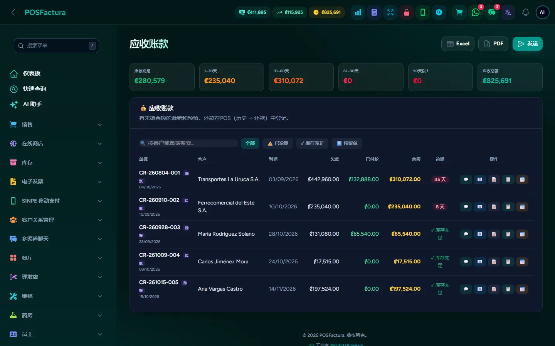555x346 pixels.
Task: Open the language translation icon
Action: pos(508,12)
